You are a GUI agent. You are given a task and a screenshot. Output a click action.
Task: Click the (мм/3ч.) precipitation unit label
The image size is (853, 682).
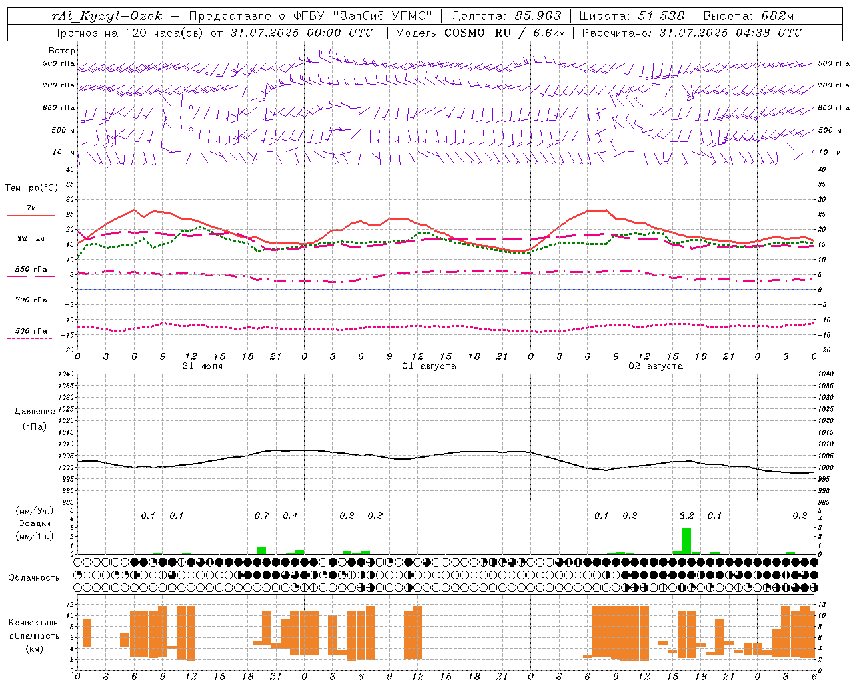tap(35, 511)
